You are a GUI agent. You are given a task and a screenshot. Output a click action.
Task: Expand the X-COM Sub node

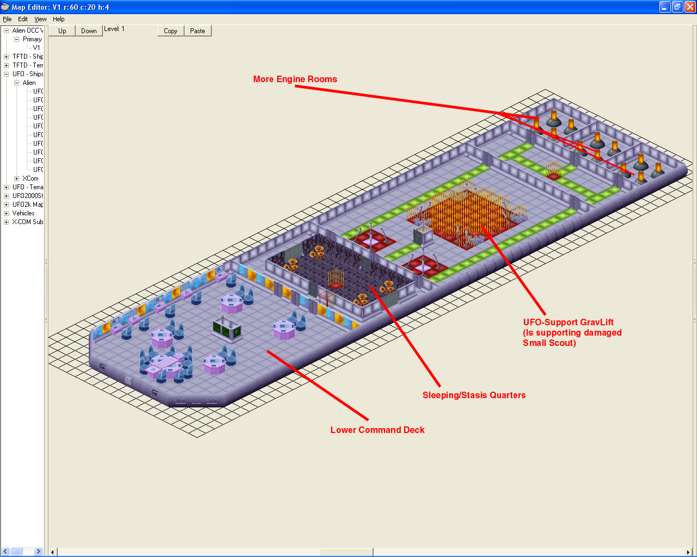[x=7, y=222]
